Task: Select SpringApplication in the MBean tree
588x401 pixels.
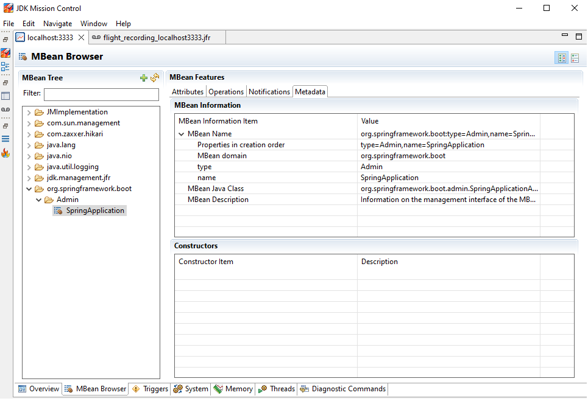Action: 95,211
